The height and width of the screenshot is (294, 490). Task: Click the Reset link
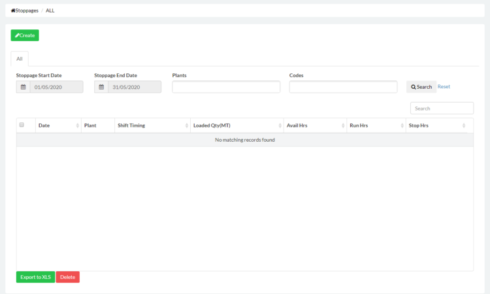point(444,86)
